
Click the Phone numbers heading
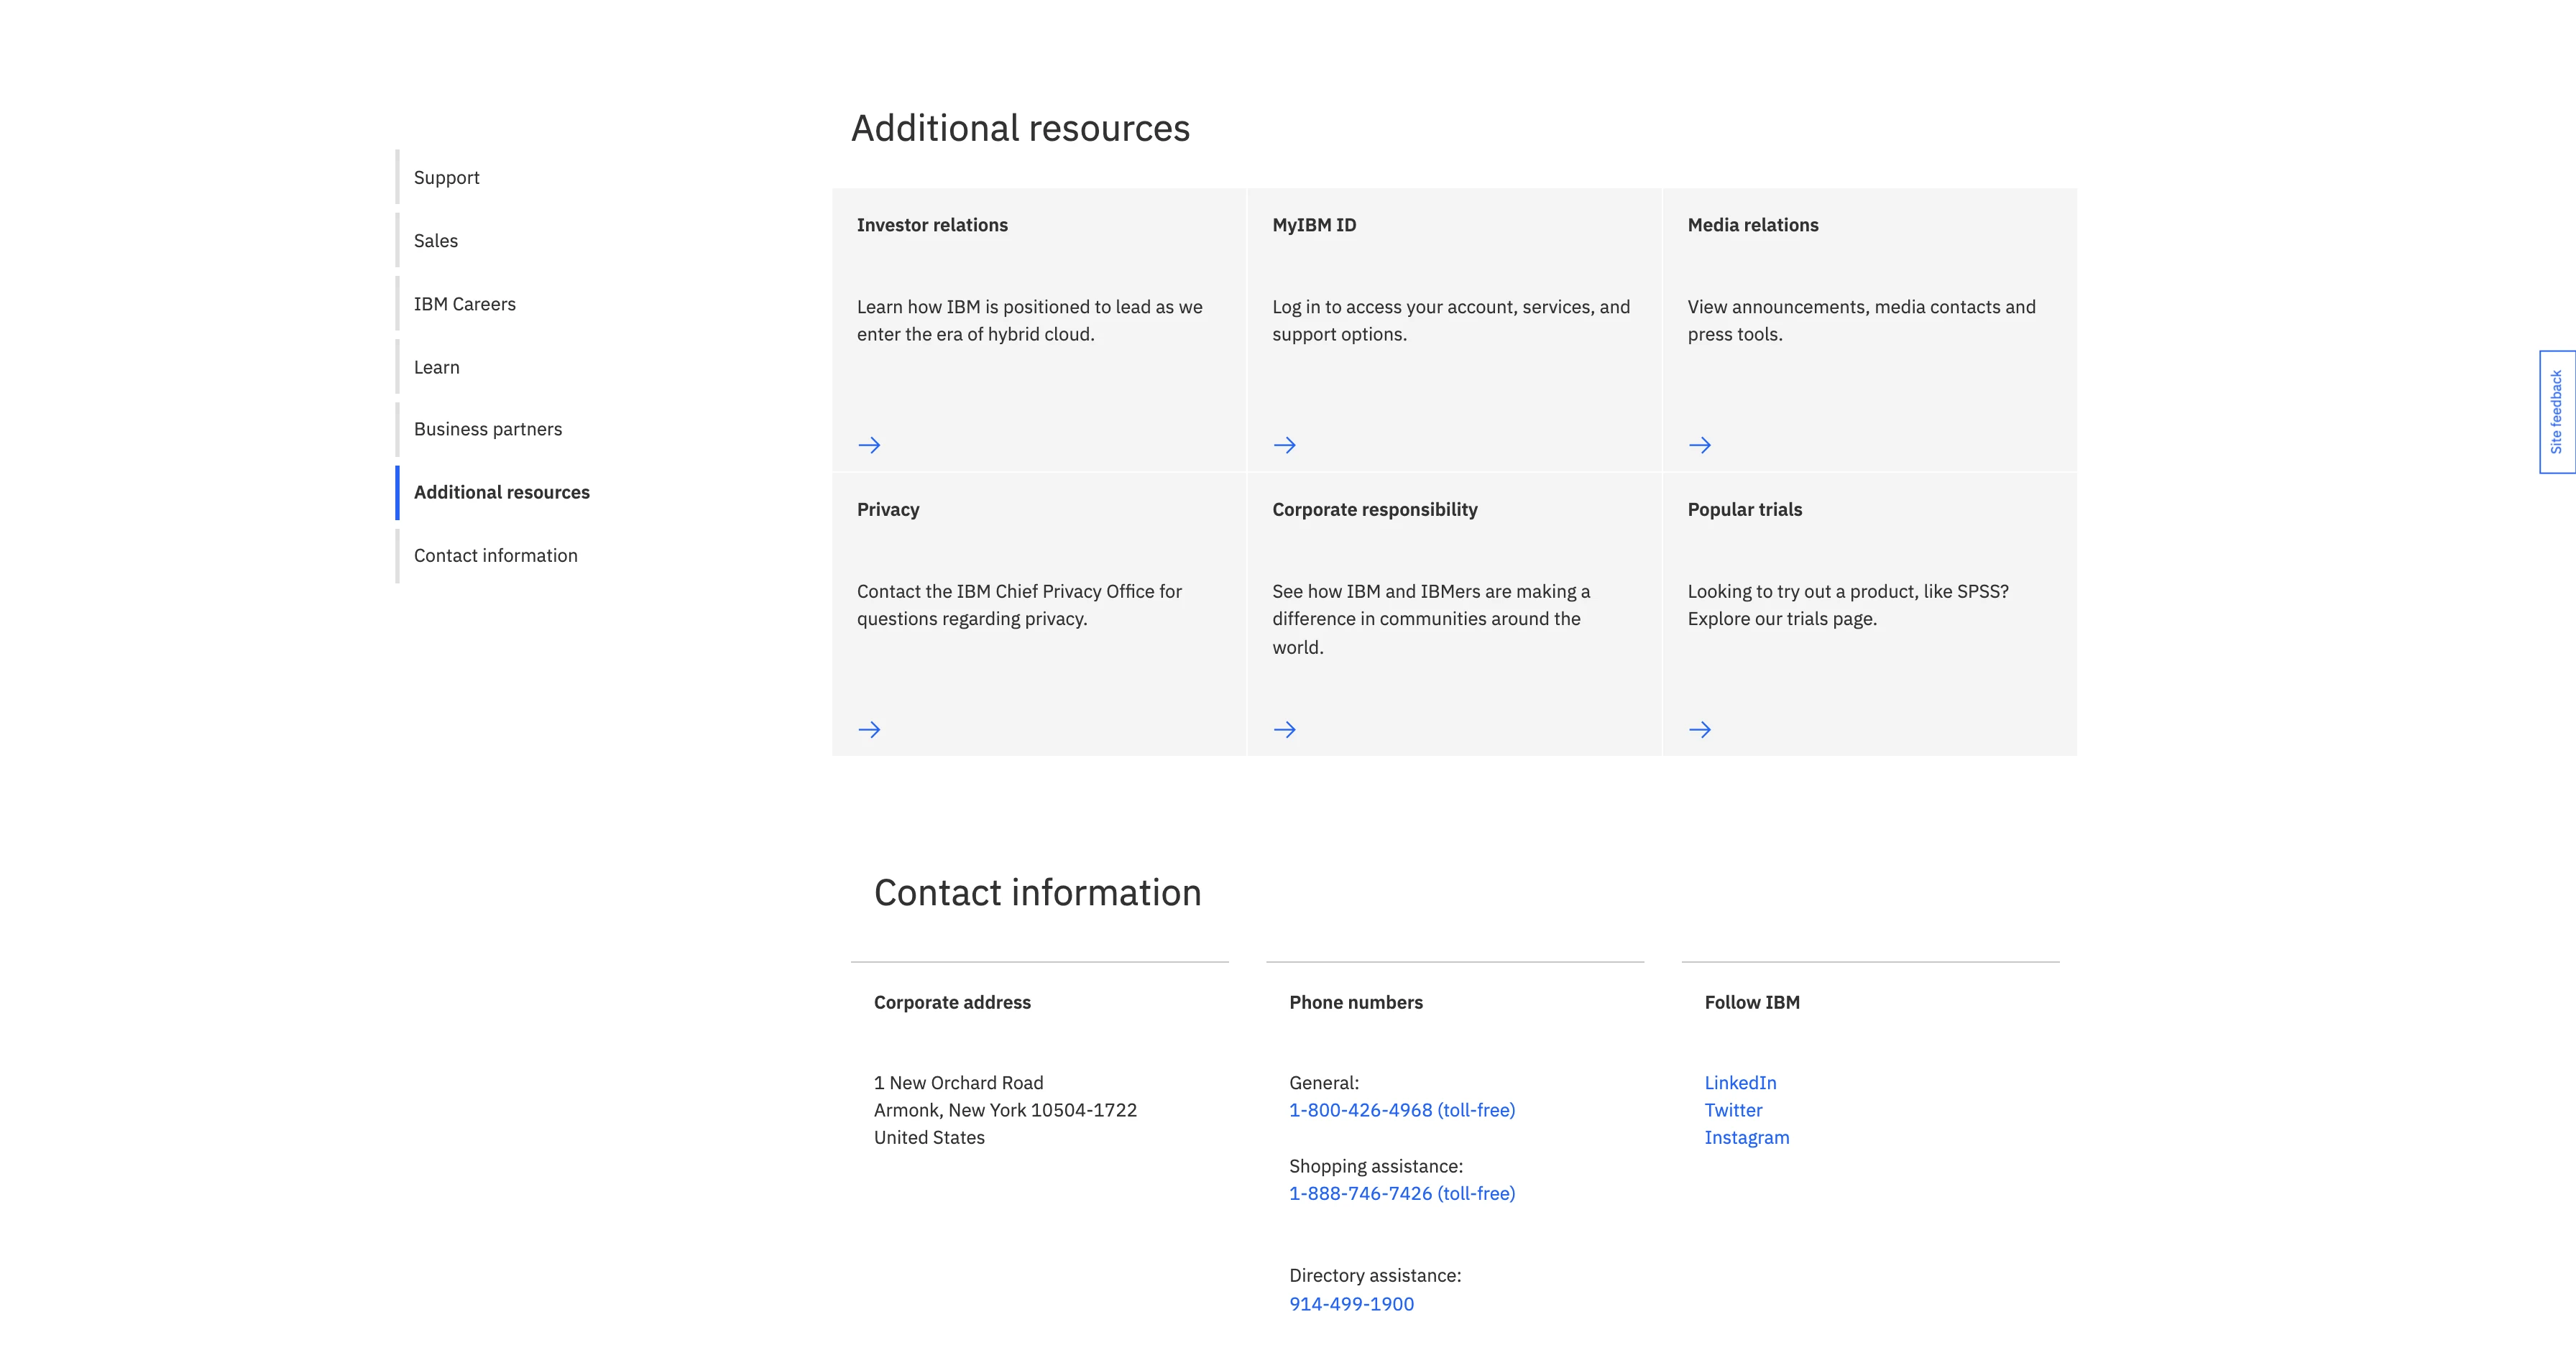tap(1355, 1002)
